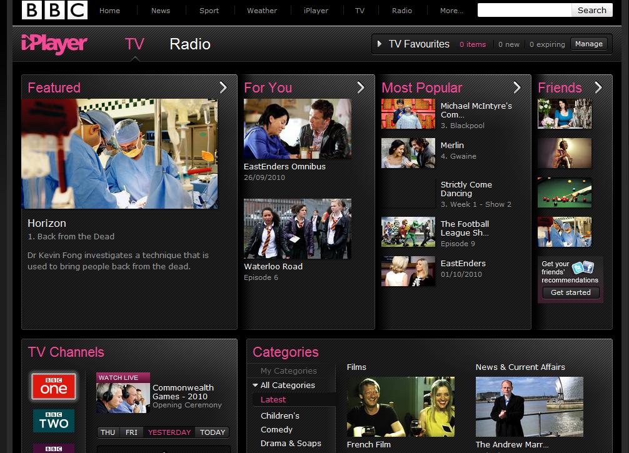Open The Football League Show thumbnail
Viewport: 629px width, 453px height.
pos(408,232)
